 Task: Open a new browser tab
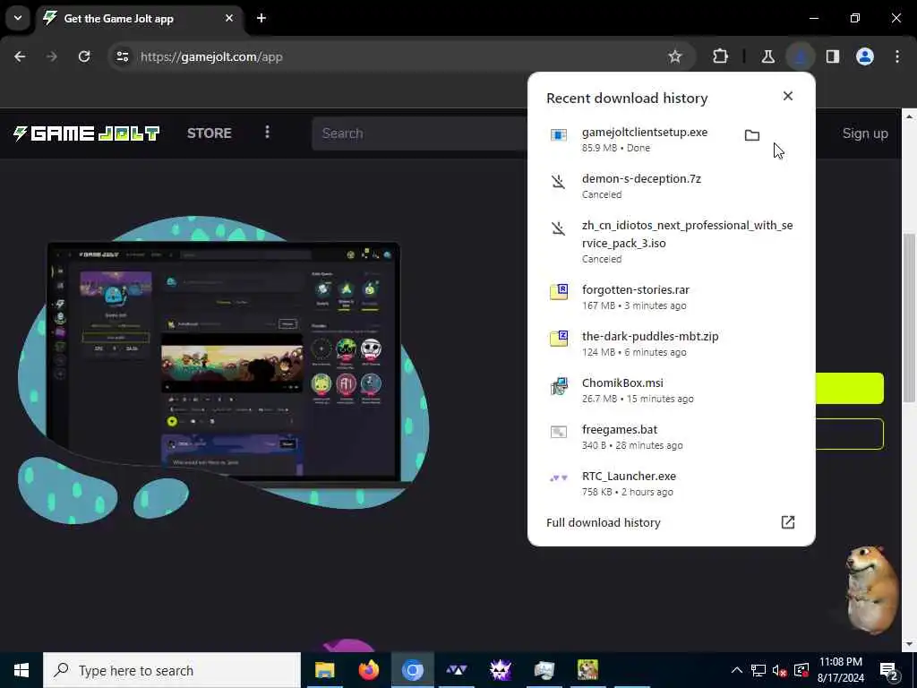(x=261, y=18)
